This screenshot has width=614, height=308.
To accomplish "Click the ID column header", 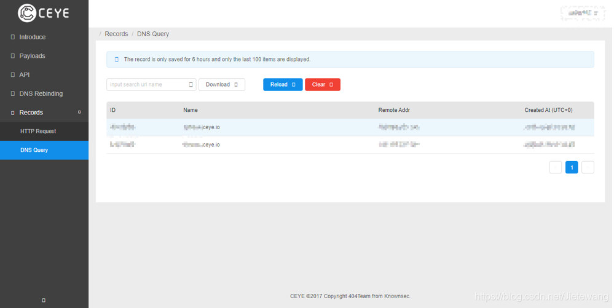I will click(112, 110).
